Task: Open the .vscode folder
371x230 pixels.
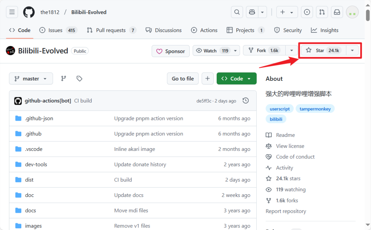Action: pos(34,149)
